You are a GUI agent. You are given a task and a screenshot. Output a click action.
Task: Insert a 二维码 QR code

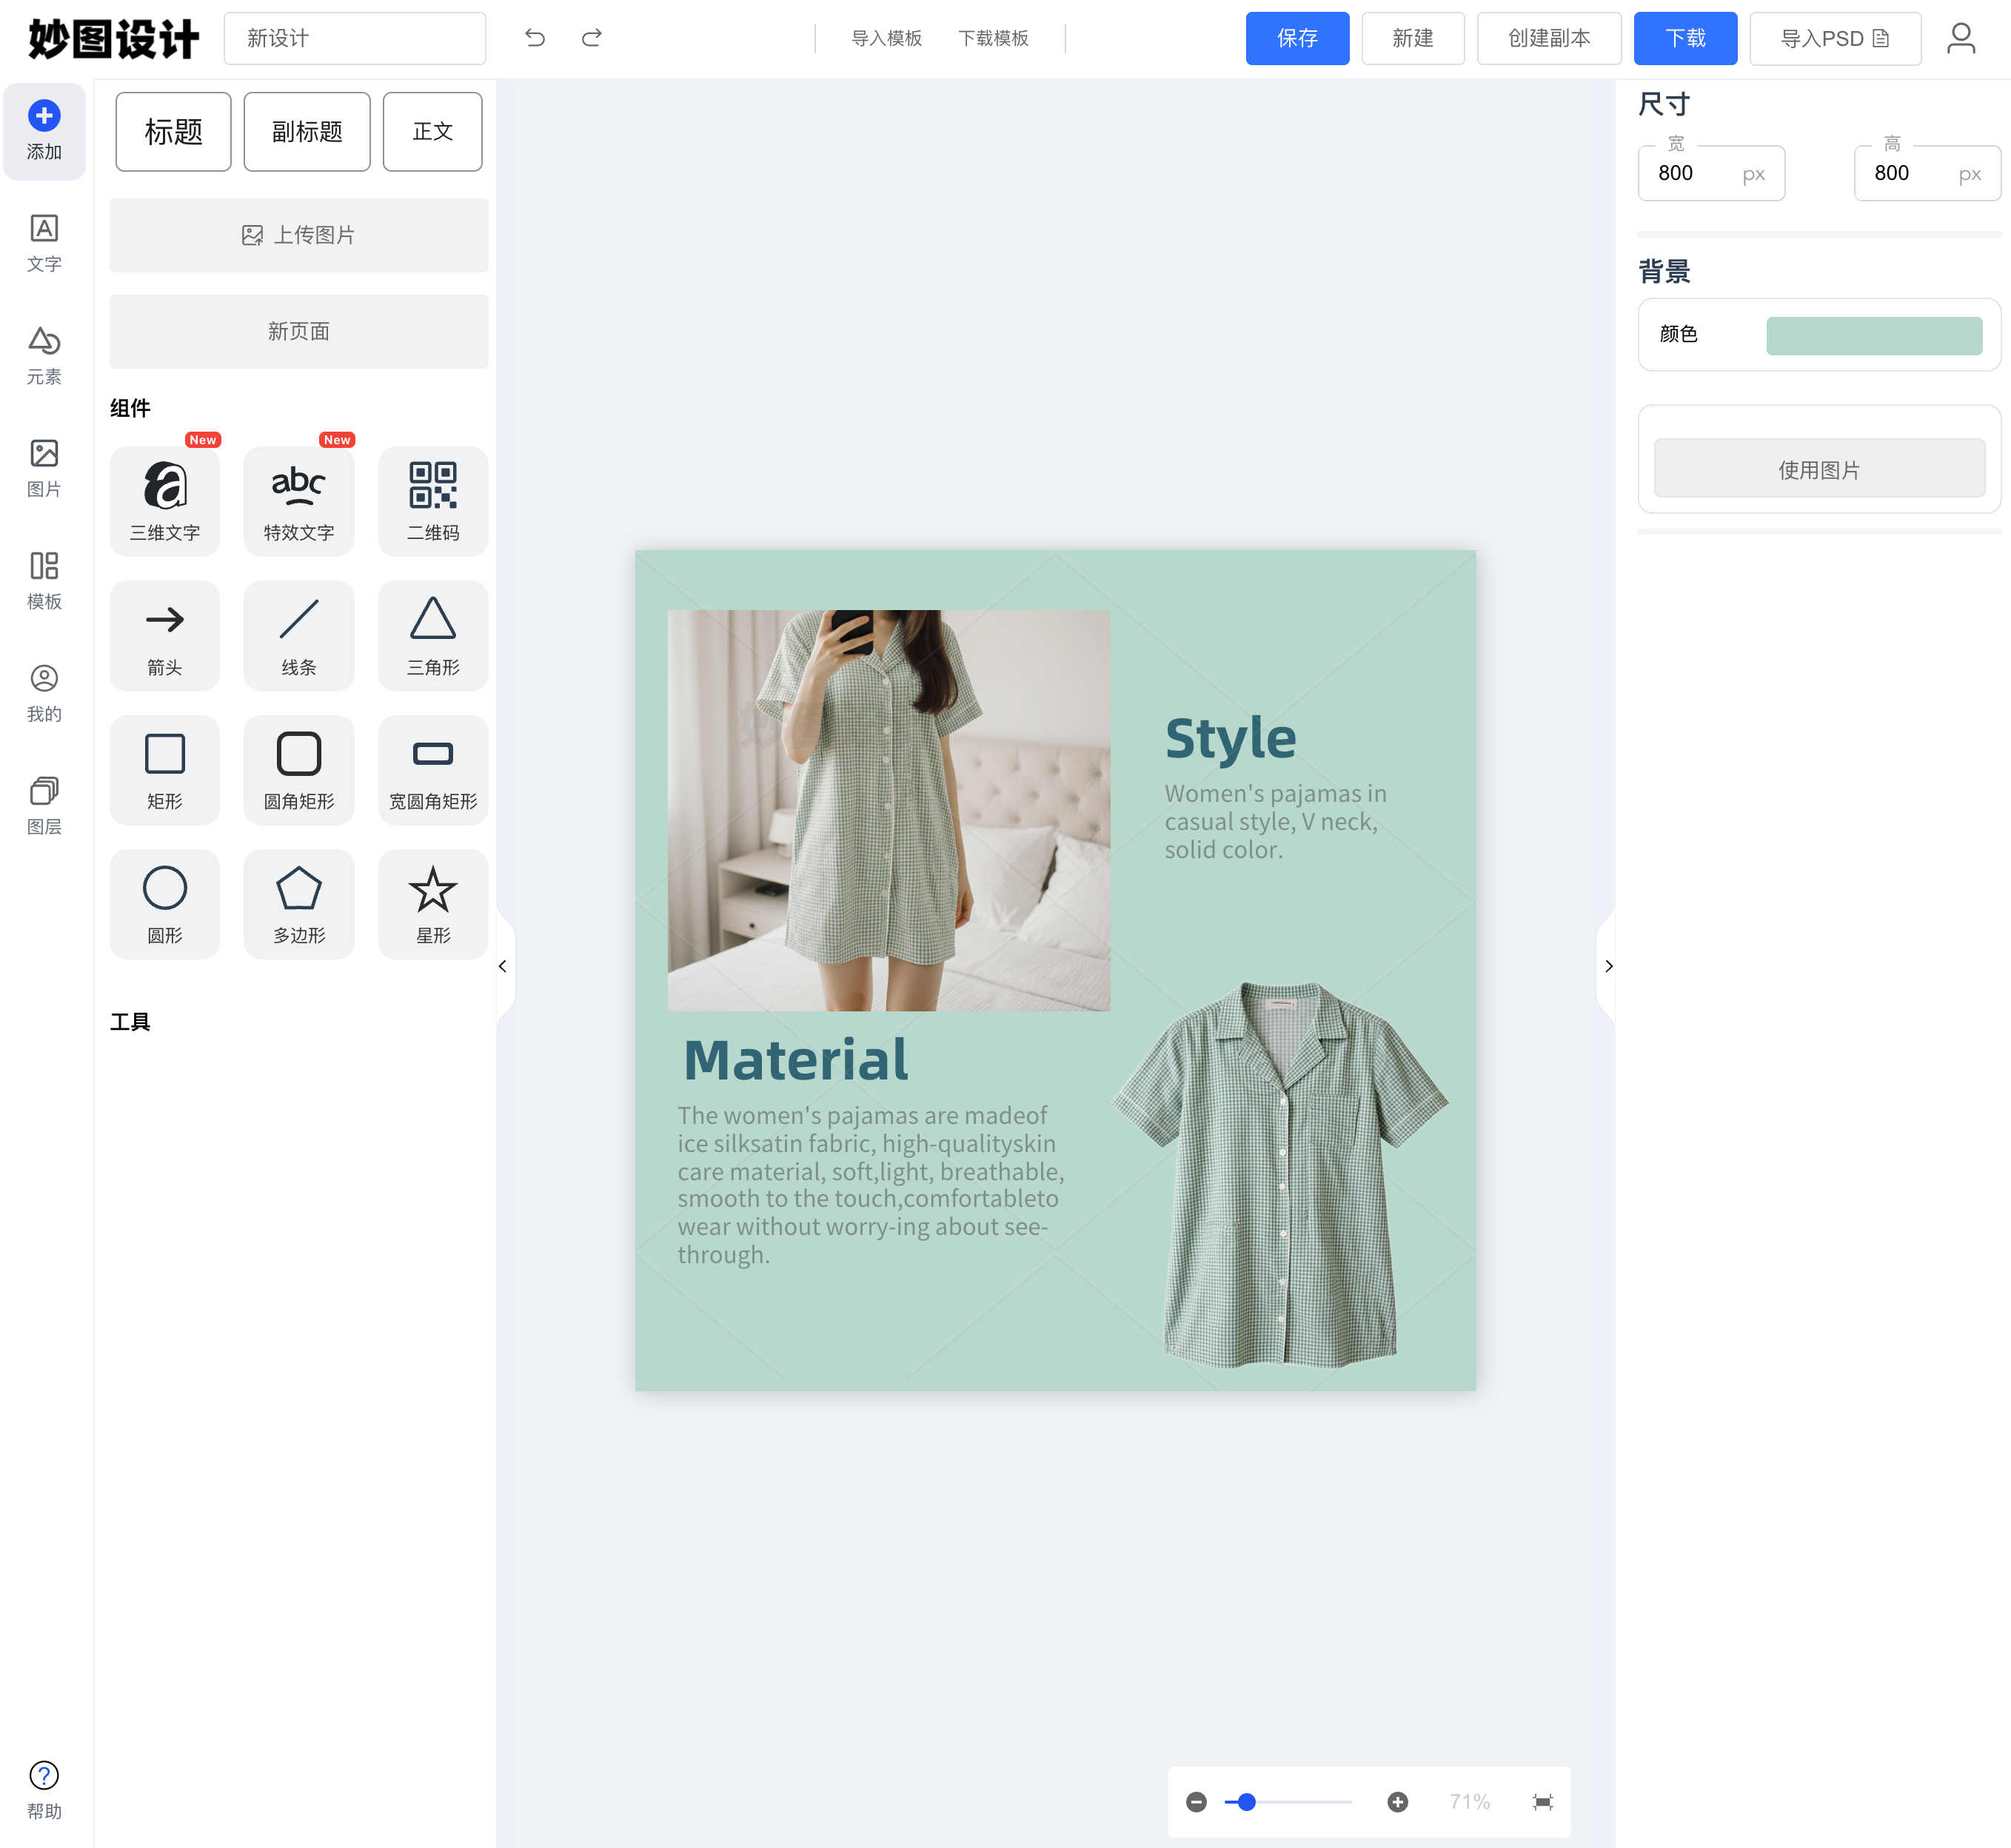[x=432, y=500]
